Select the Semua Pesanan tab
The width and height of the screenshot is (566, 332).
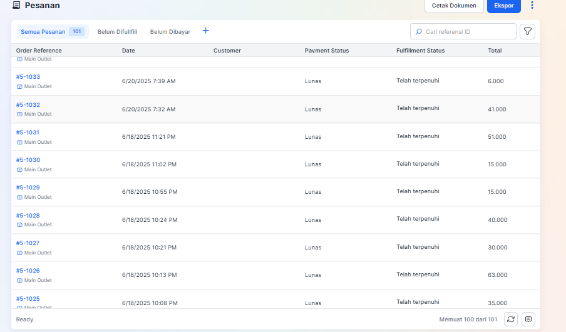pos(43,31)
